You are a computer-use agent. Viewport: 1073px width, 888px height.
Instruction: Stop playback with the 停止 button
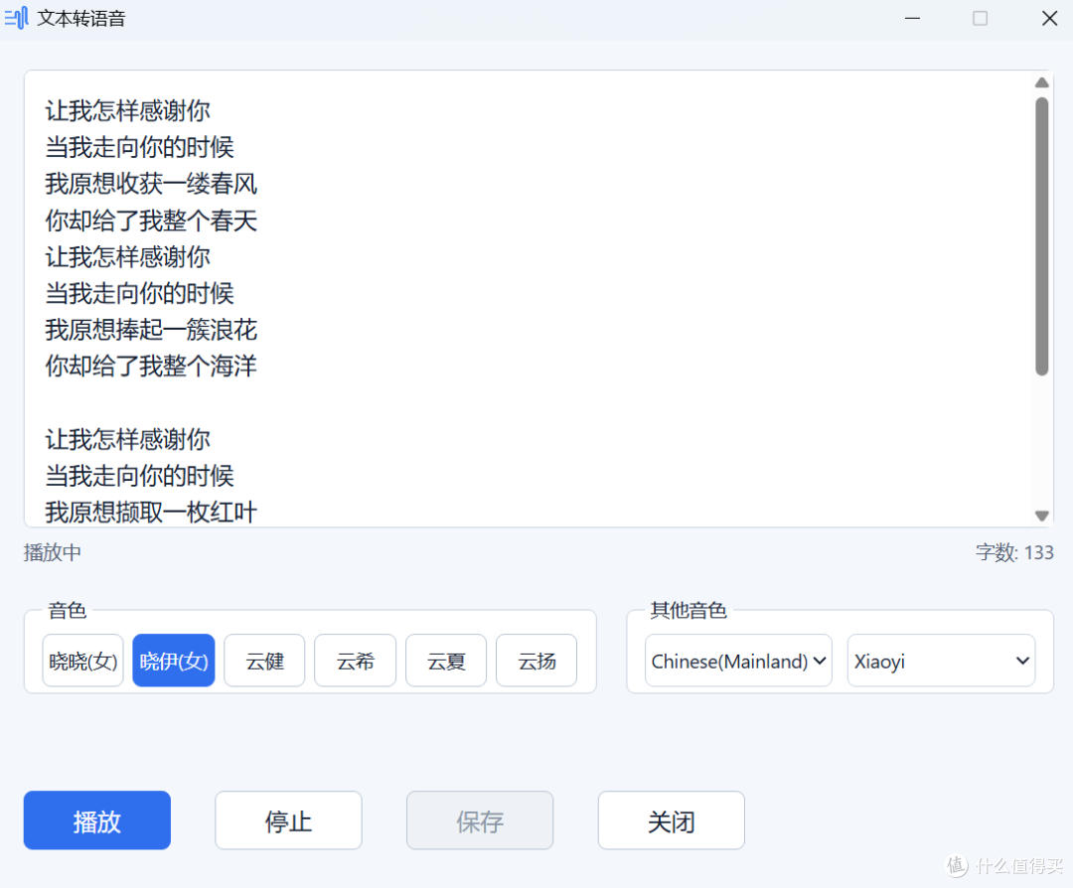point(288,820)
